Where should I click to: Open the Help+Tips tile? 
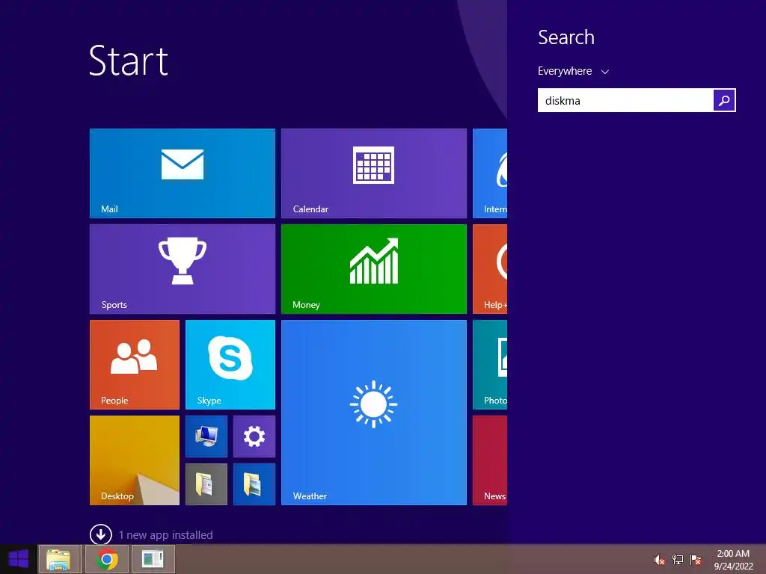click(490, 269)
